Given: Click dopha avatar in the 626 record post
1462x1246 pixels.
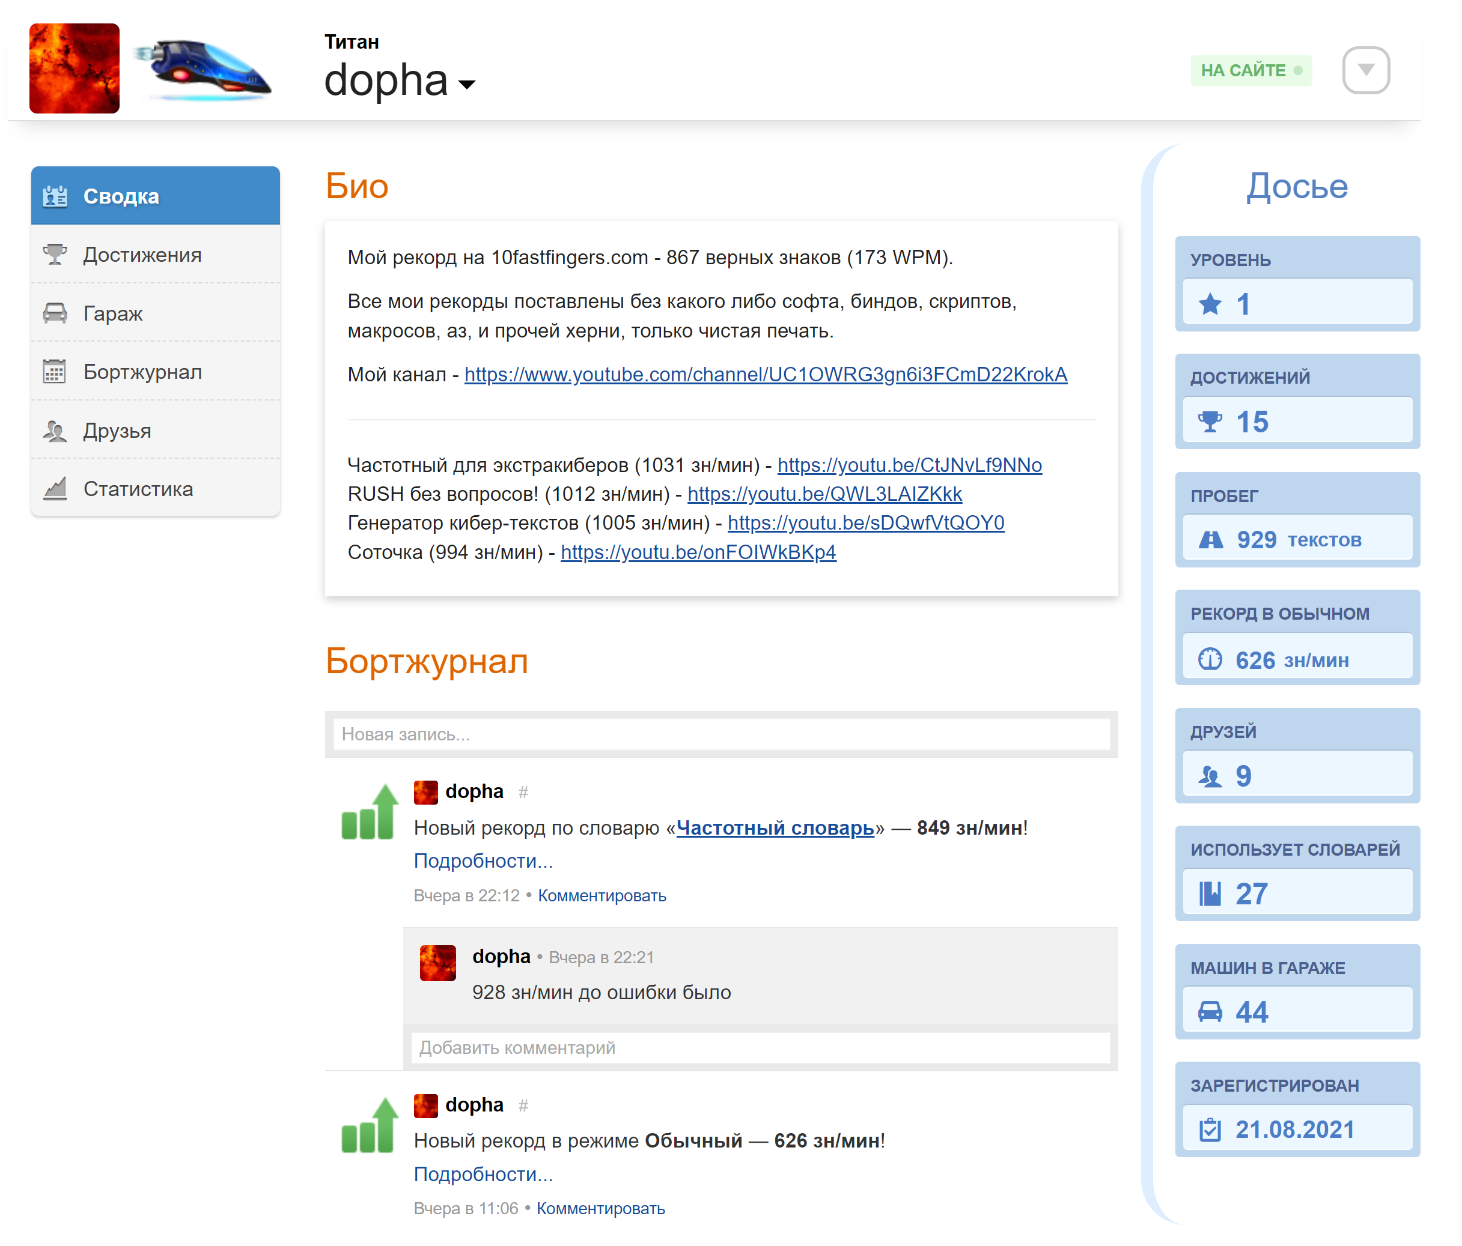Looking at the screenshot, I should tap(425, 1105).
